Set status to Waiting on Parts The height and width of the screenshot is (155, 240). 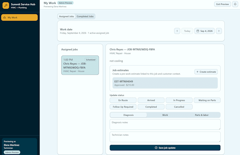(207, 100)
